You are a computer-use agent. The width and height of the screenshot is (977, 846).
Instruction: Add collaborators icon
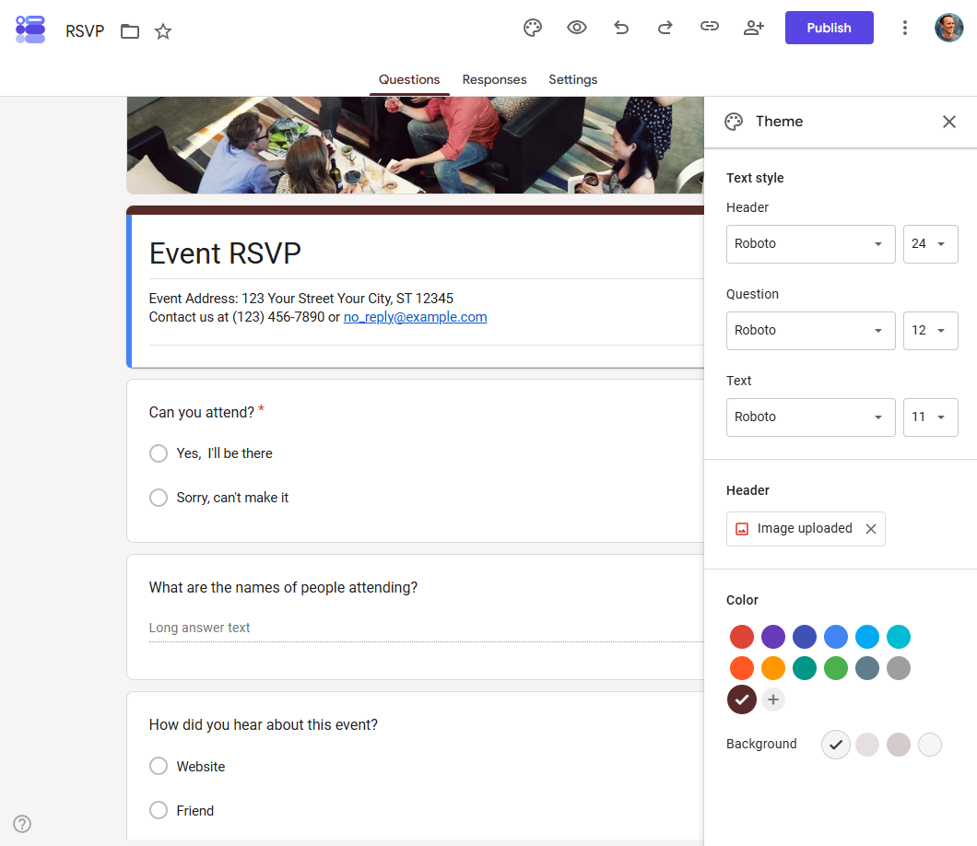[x=753, y=28]
